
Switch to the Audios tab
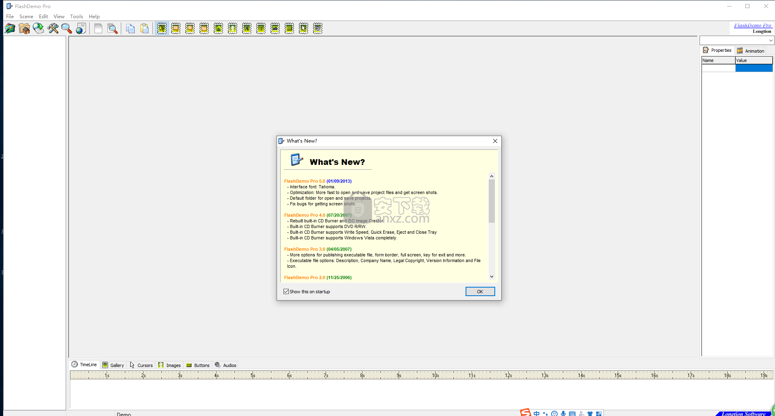click(225, 365)
